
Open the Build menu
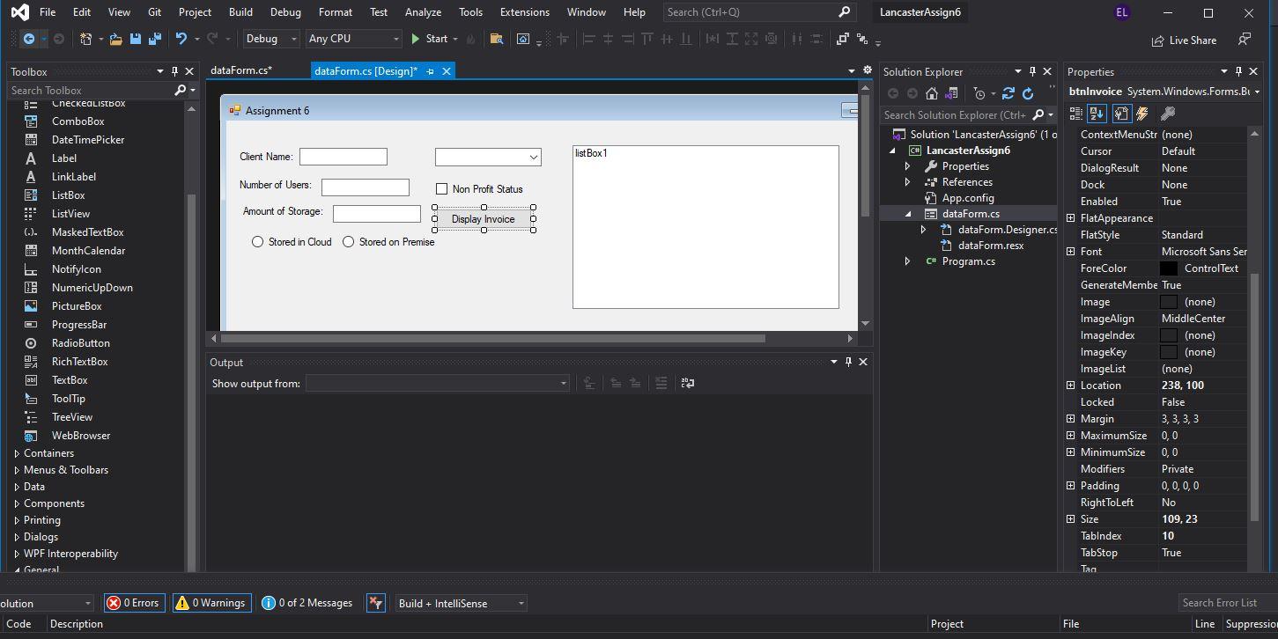point(240,12)
